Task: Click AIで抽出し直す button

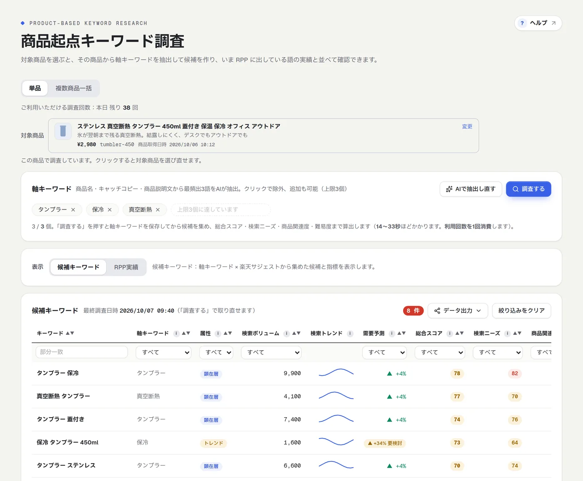Action: tap(471, 189)
